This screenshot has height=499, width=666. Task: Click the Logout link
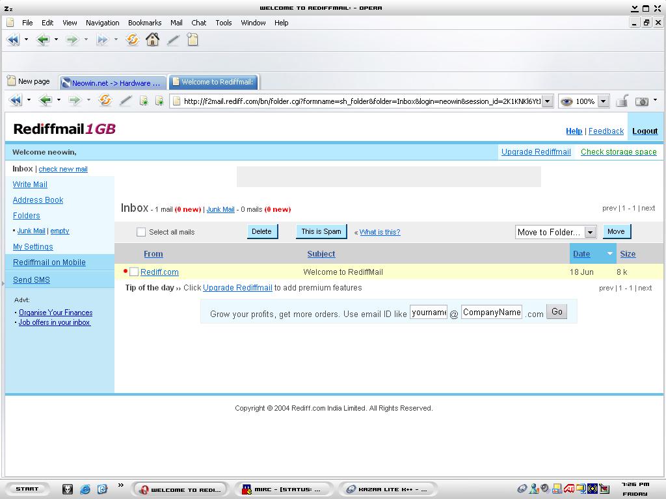(x=645, y=131)
